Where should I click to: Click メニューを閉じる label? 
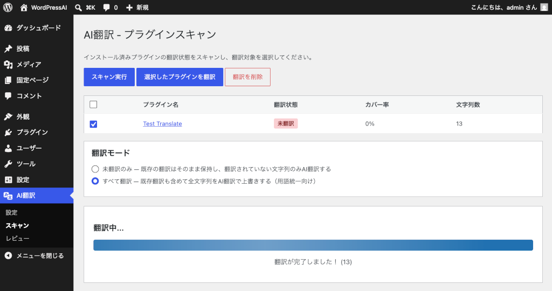[40, 256]
